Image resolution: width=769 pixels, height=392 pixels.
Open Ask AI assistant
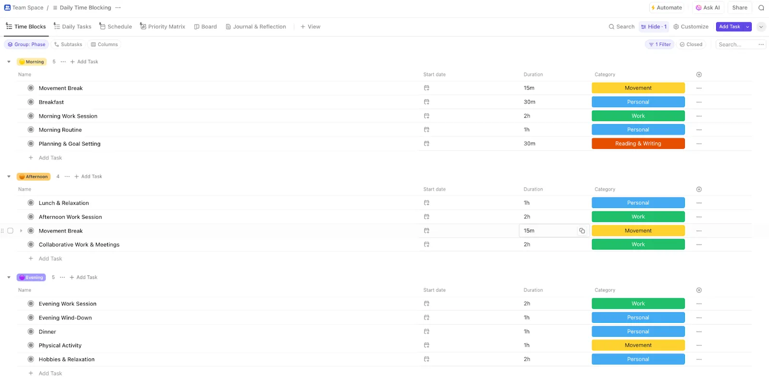tap(707, 8)
